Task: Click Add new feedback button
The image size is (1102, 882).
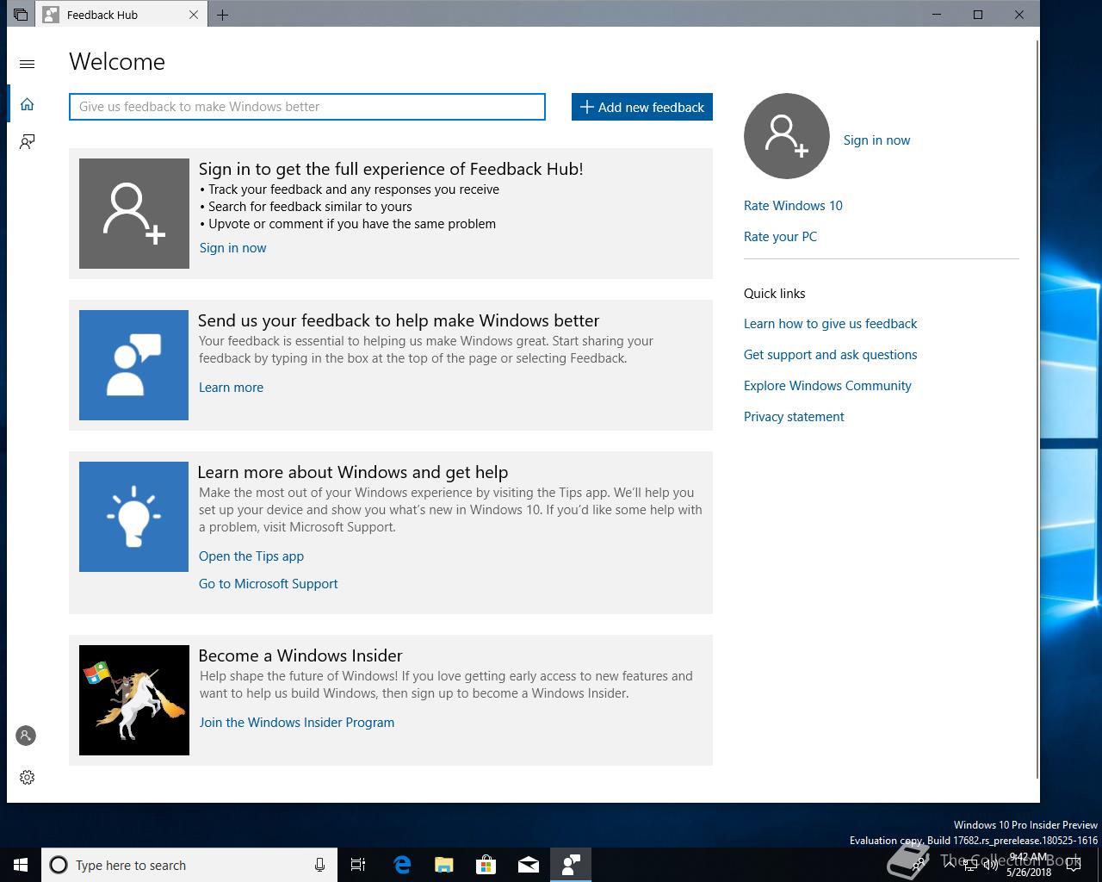Action: 642,107
